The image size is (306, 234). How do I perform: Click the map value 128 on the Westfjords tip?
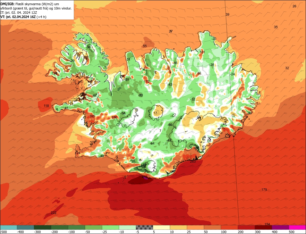point(55,73)
